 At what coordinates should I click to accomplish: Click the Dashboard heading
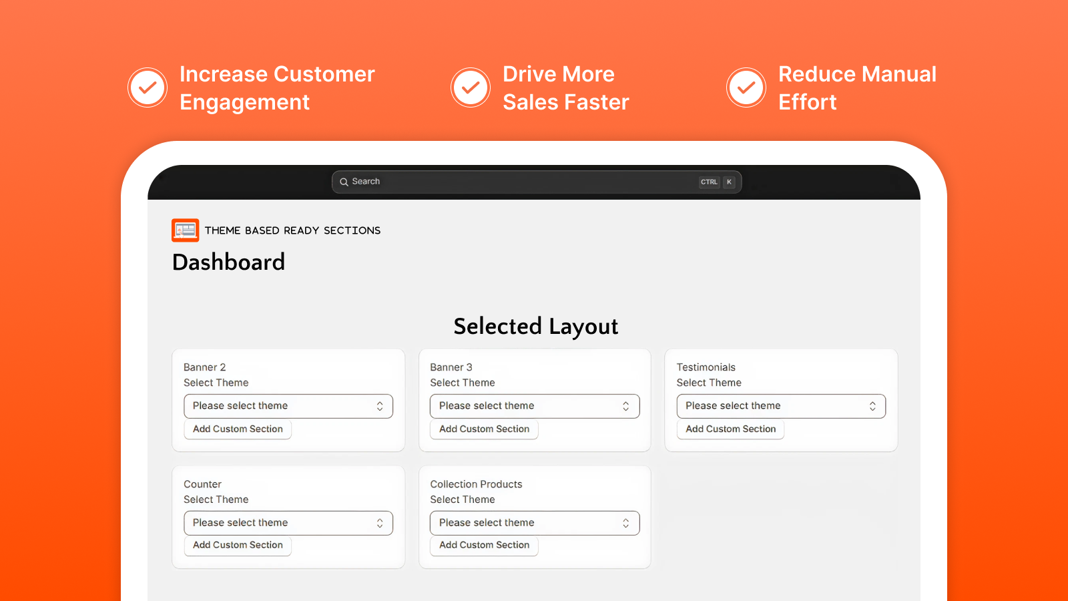pos(229,262)
